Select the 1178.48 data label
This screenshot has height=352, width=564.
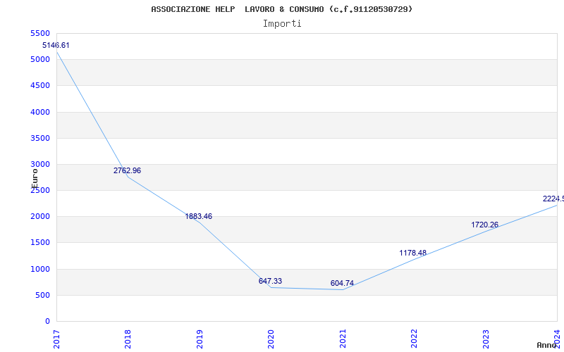click(413, 253)
